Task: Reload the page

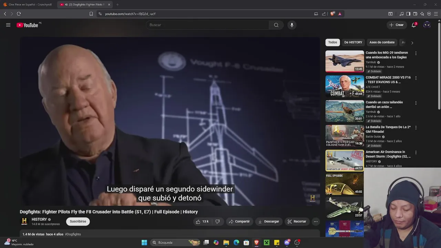Action: coord(19,14)
